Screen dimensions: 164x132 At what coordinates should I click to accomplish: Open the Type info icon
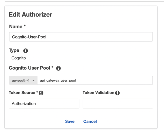(26, 51)
